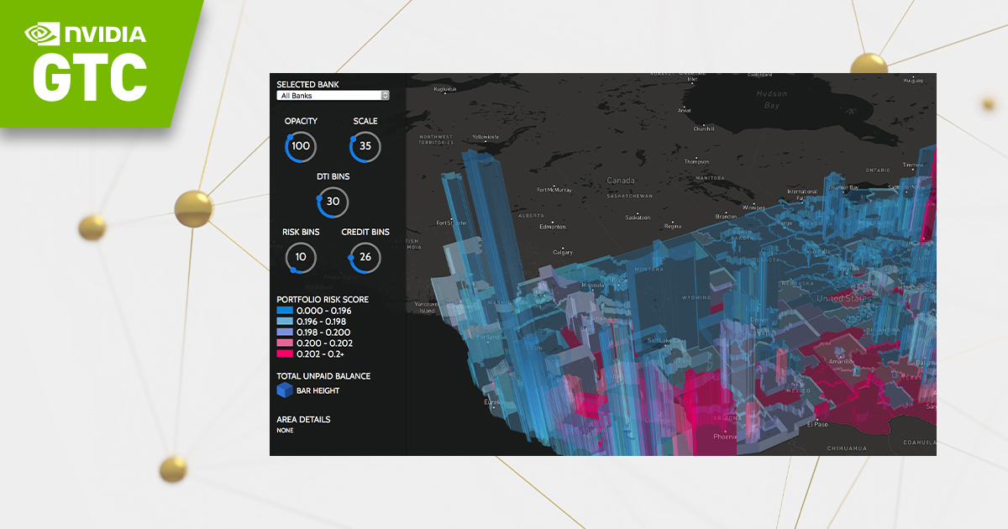1008x529 pixels.
Task: Click the Edmonton city label on the map
Action: click(x=553, y=227)
